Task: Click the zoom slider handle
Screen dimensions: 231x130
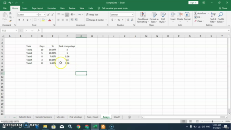Action: [212, 121]
